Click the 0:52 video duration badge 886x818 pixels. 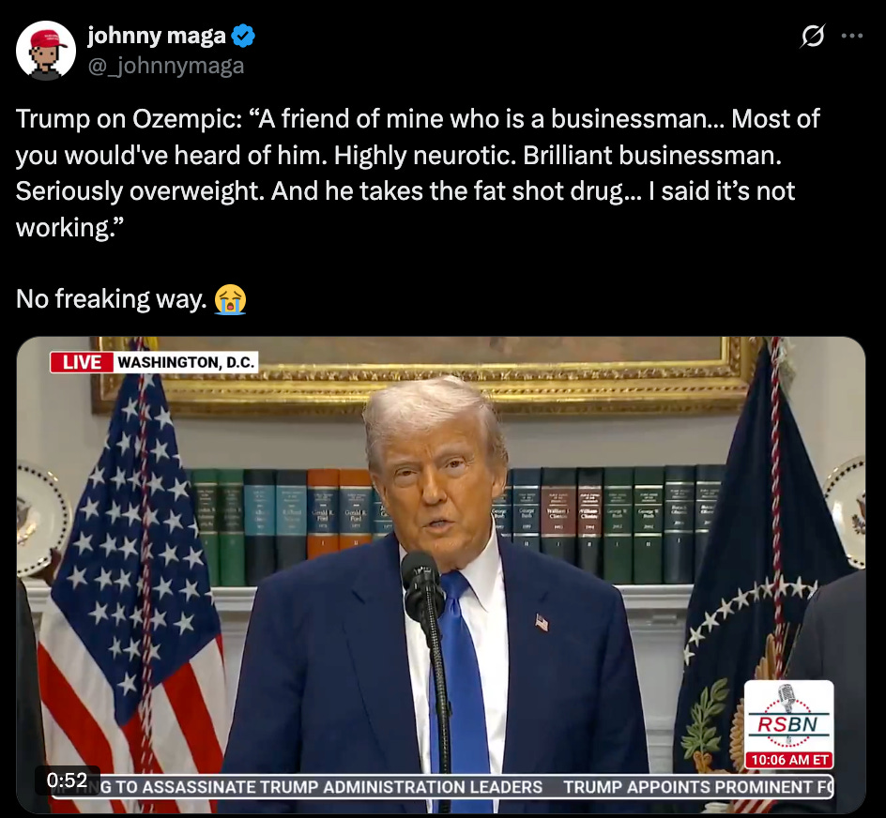(x=68, y=780)
